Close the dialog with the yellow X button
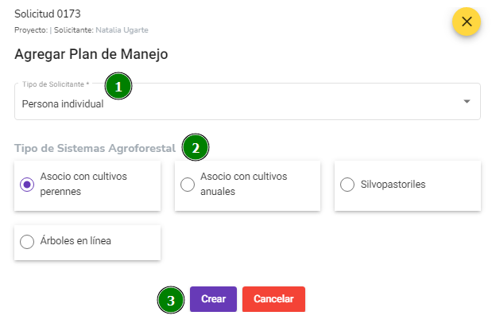The height and width of the screenshot is (327, 492). [467, 21]
